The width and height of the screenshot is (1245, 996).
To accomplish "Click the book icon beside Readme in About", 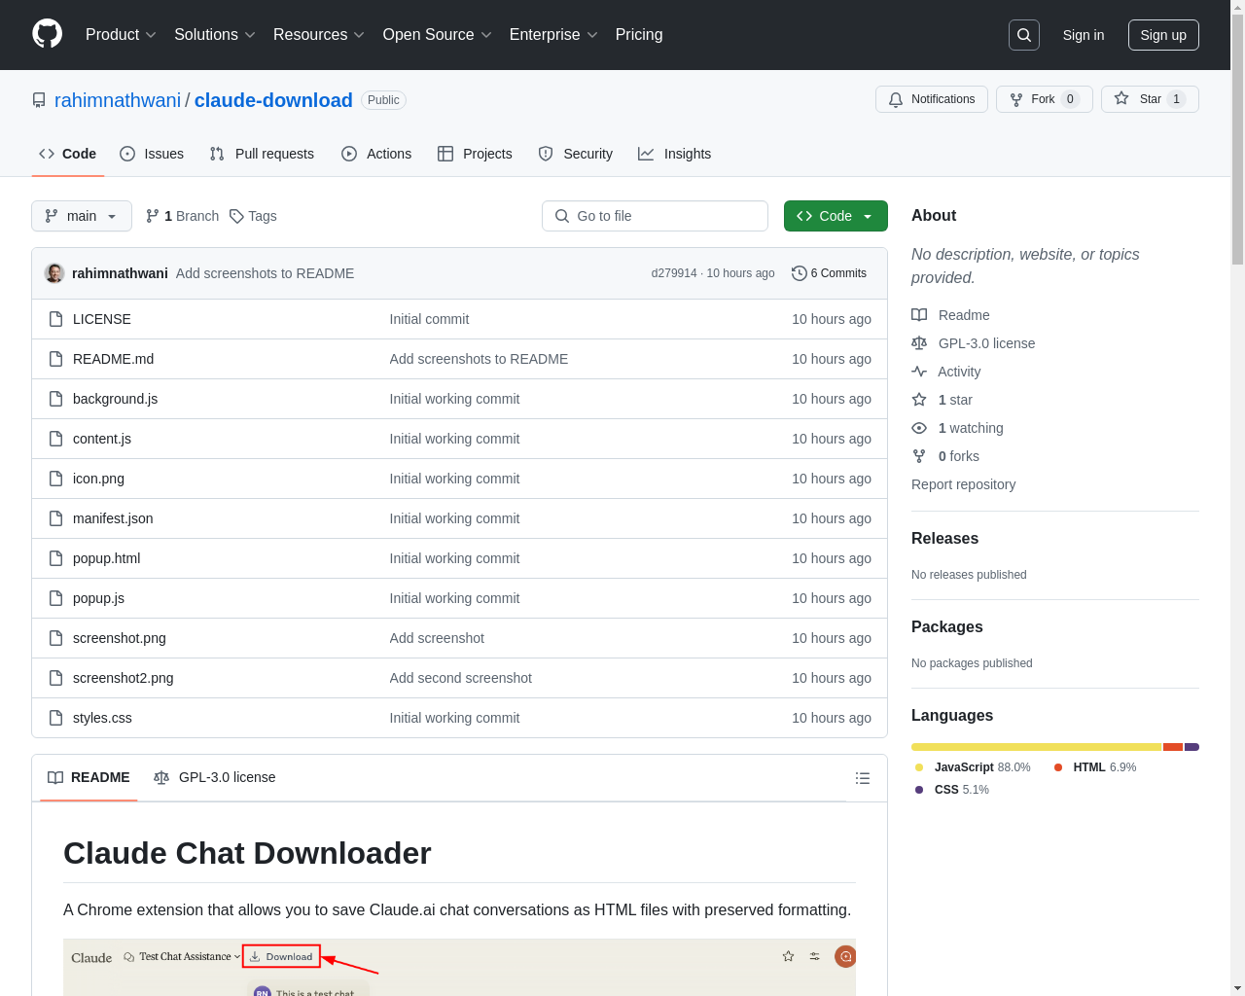I will (919, 315).
